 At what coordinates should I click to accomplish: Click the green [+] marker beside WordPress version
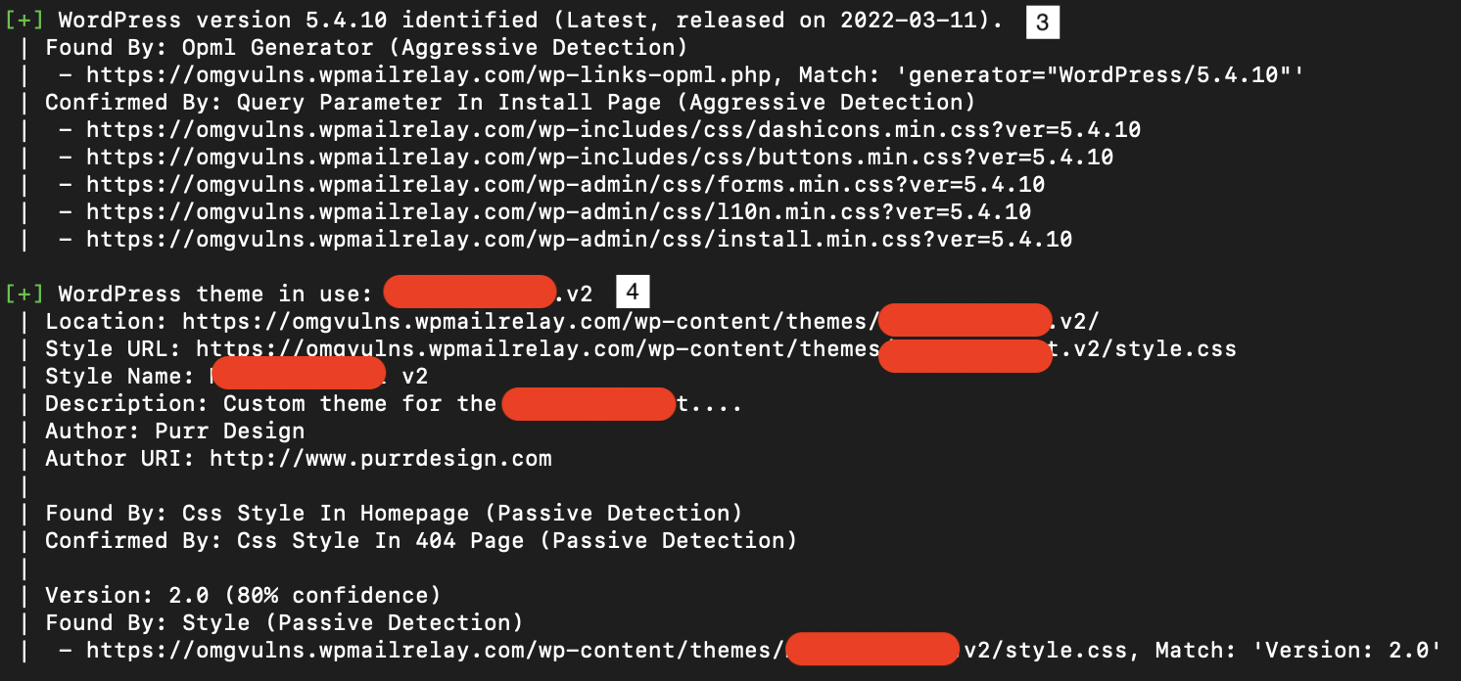click(x=24, y=20)
